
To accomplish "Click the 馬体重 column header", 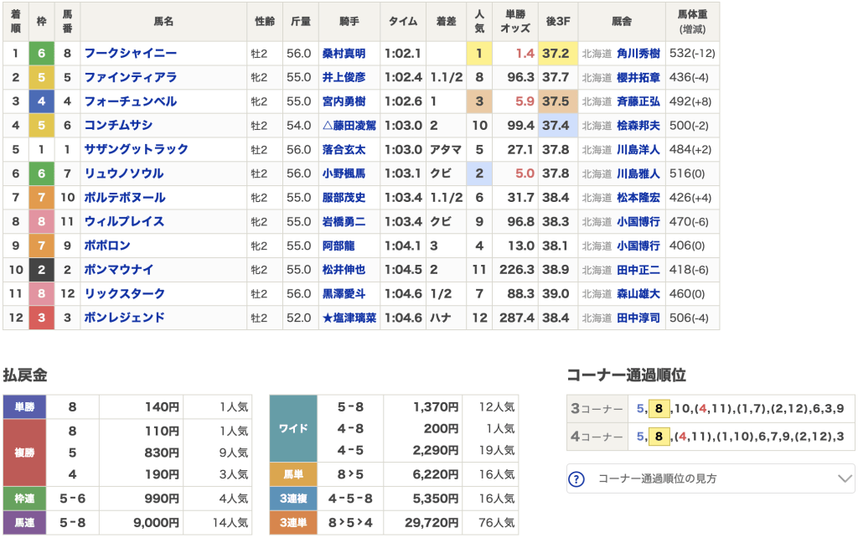I will tap(692, 21).
